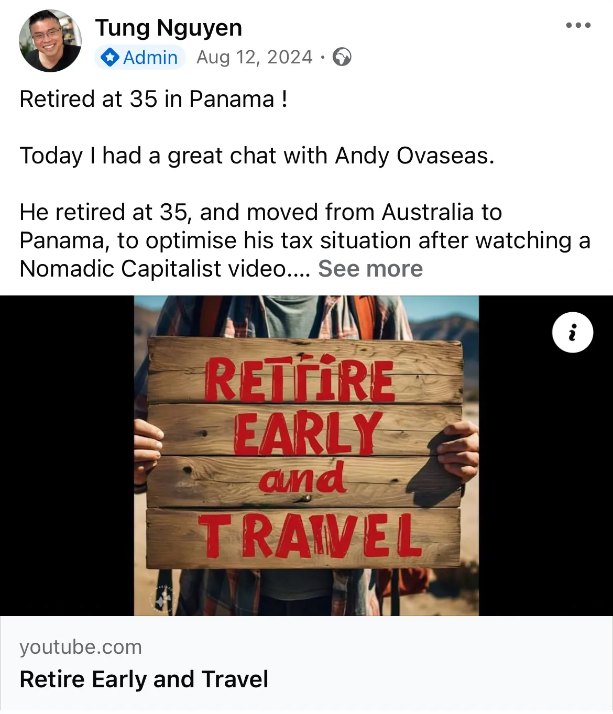Click the red RETIRE word on sign
This screenshot has height=714, width=613.
pos(299,380)
